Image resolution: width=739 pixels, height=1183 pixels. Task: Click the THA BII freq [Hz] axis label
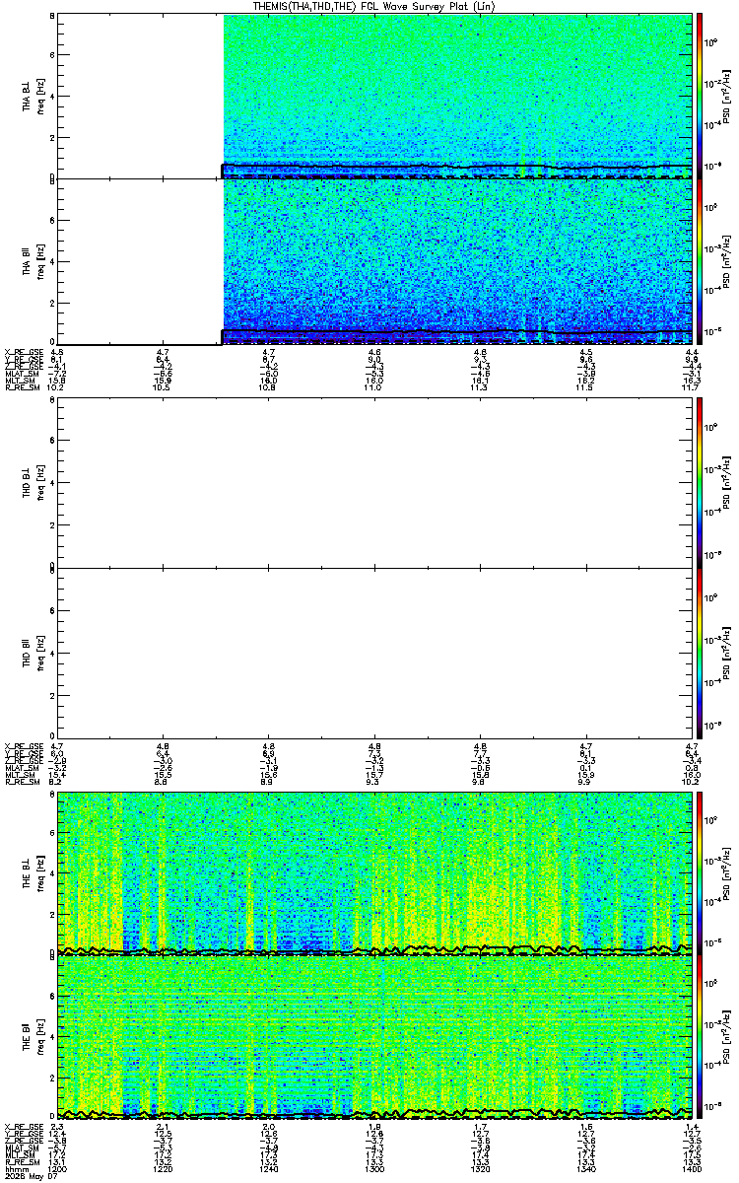pos(40,261)
